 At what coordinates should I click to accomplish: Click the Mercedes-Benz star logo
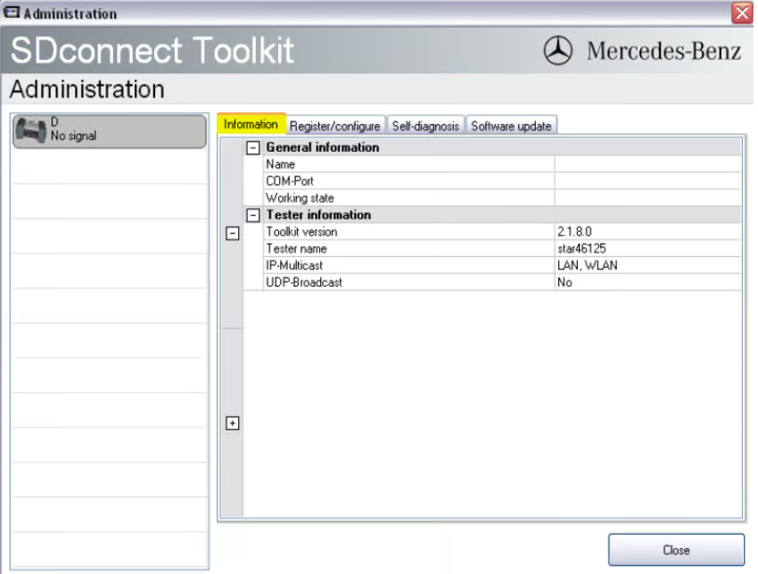[558, 50]
